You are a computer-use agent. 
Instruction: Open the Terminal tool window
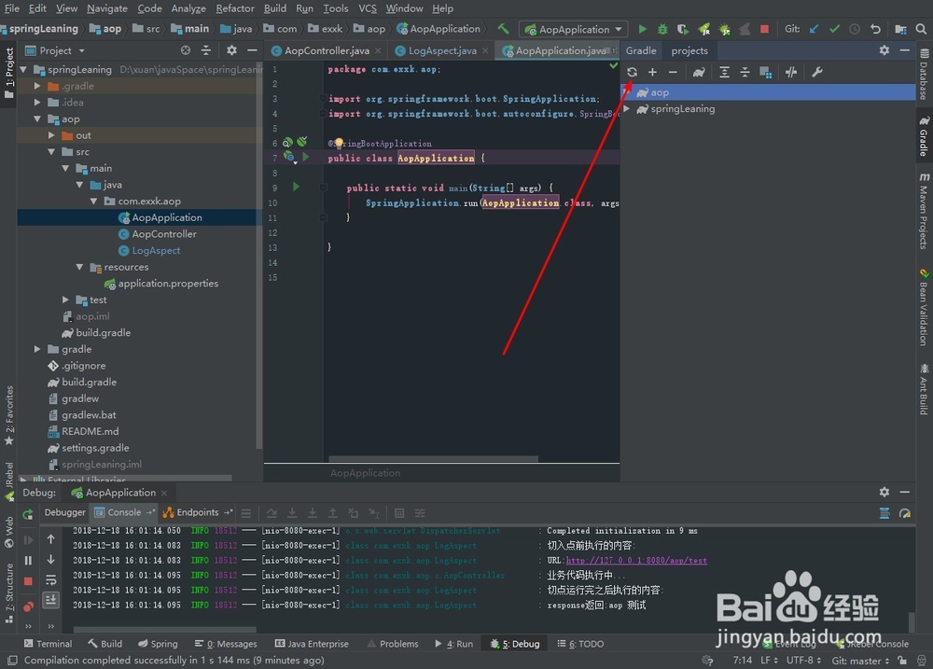[x=48, y=644]
